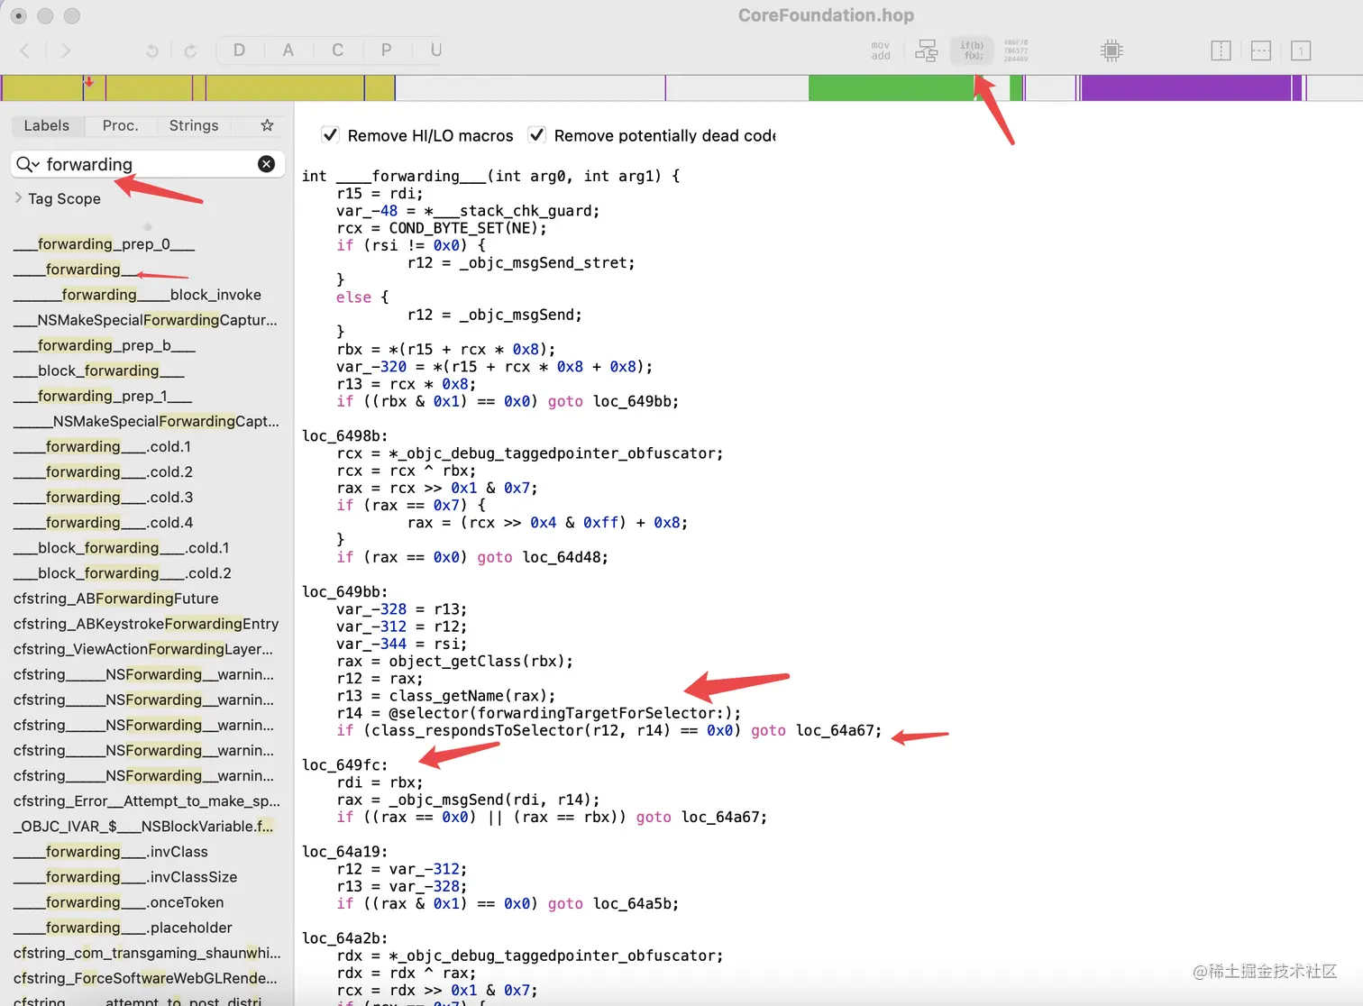
Task: Select cfstring_Error__Attempt_to_make_sp... label
Action: pyautogui.click(x=147, y=800)
